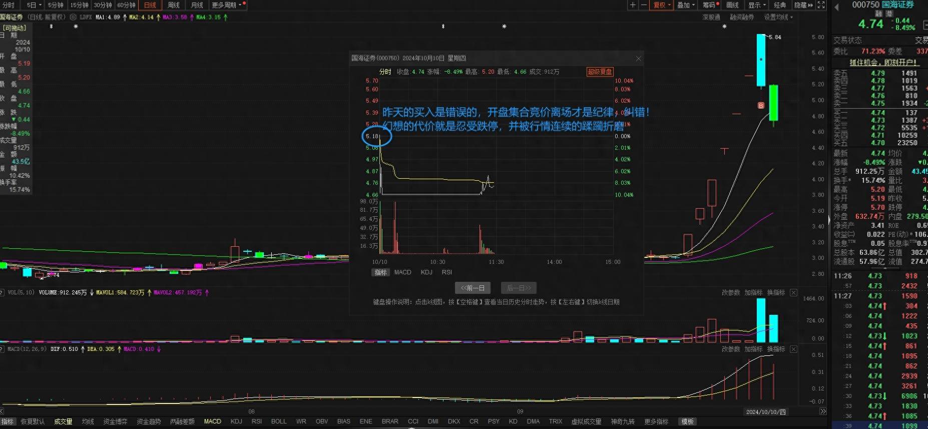Click 融 margin tag under stock name
Image resolution: width=928 pixels, height=429 pixels.
pos(879,14)
